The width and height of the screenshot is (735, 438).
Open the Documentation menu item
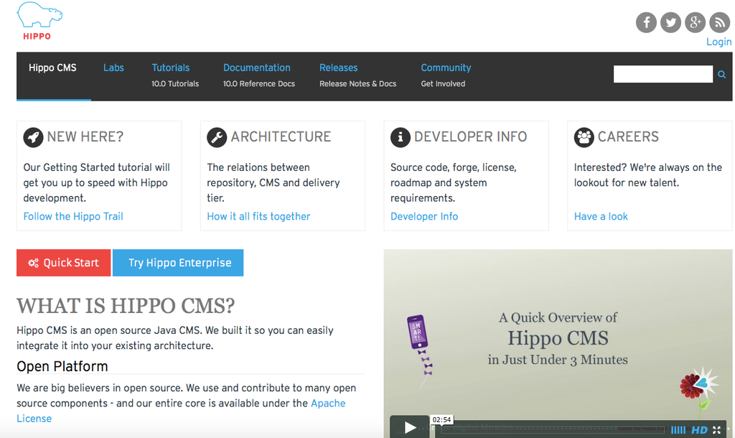coord(257,68)
